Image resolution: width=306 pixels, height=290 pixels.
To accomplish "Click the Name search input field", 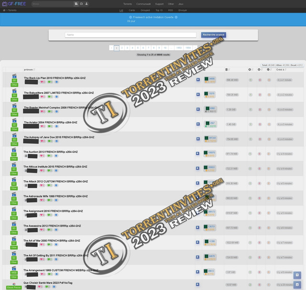I will pos(131,35).
